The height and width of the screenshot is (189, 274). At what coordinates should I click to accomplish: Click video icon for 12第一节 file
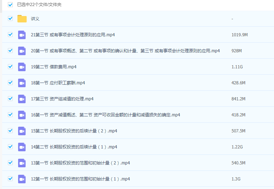click(x=22, y=179)
